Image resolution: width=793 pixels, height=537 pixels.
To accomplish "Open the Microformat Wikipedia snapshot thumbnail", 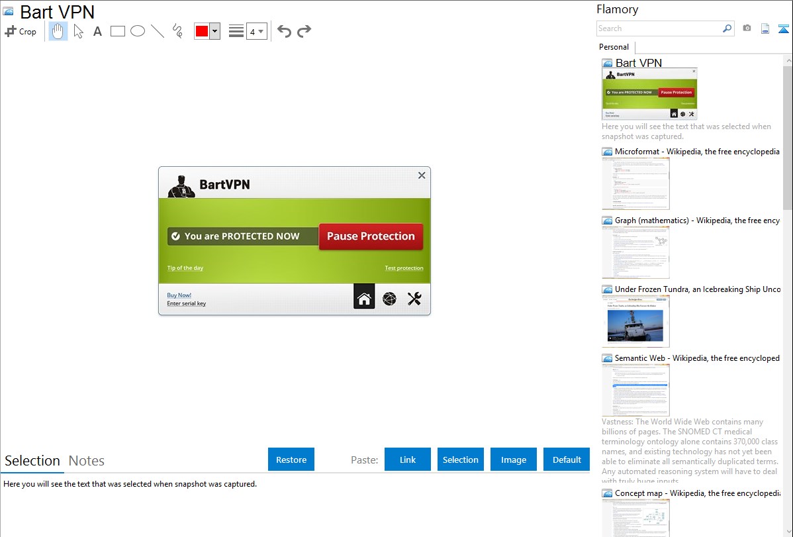I will tap(635, 183).
